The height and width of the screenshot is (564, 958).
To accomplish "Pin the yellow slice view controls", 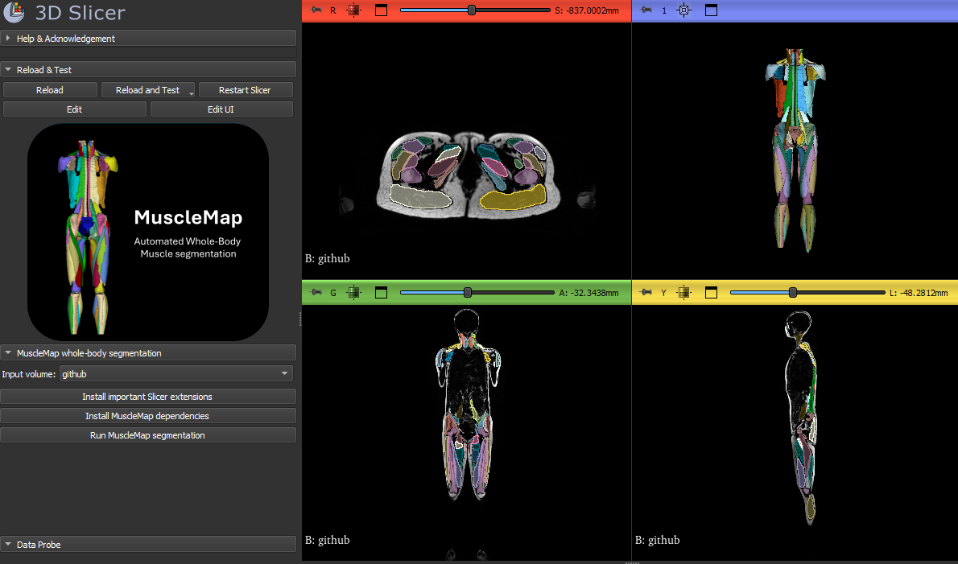I will click(646, 292).
